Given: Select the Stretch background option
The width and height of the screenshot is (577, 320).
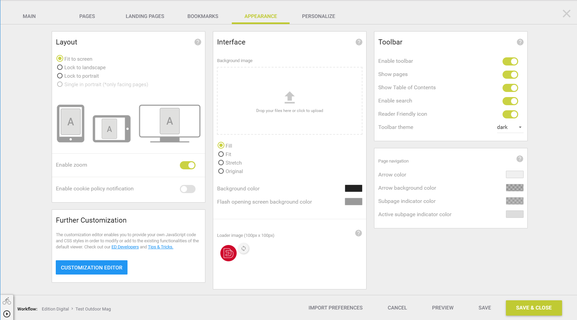Looking at the screenshot, I should pos(221,163).
